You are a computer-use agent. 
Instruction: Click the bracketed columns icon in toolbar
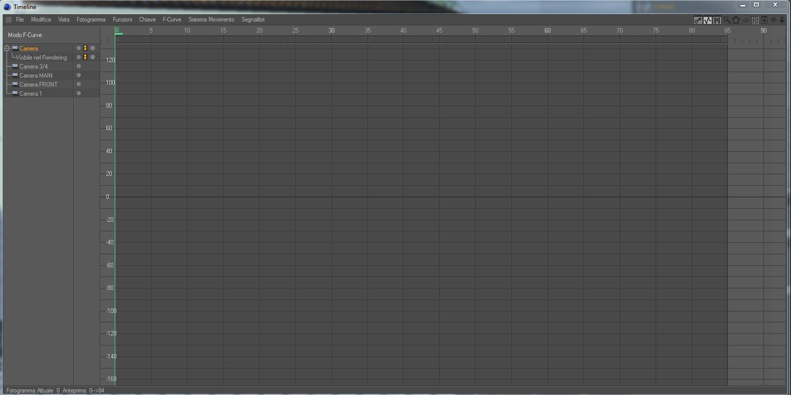(x=755, y=20)
